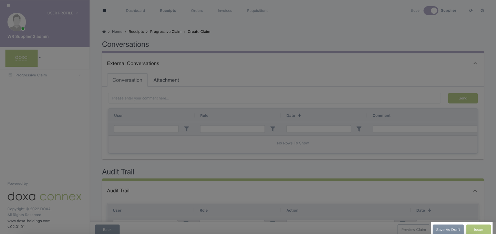Click the globe language icon
This screenshot has height=234, width=496.
pos(471,11)
